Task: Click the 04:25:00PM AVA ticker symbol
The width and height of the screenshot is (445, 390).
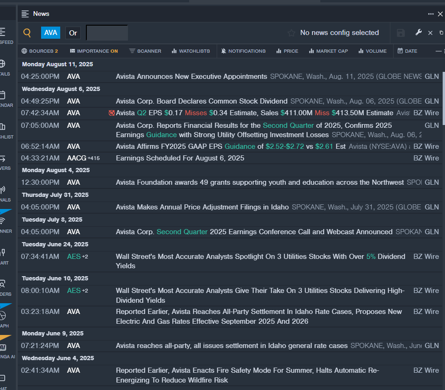Action: 73,77
